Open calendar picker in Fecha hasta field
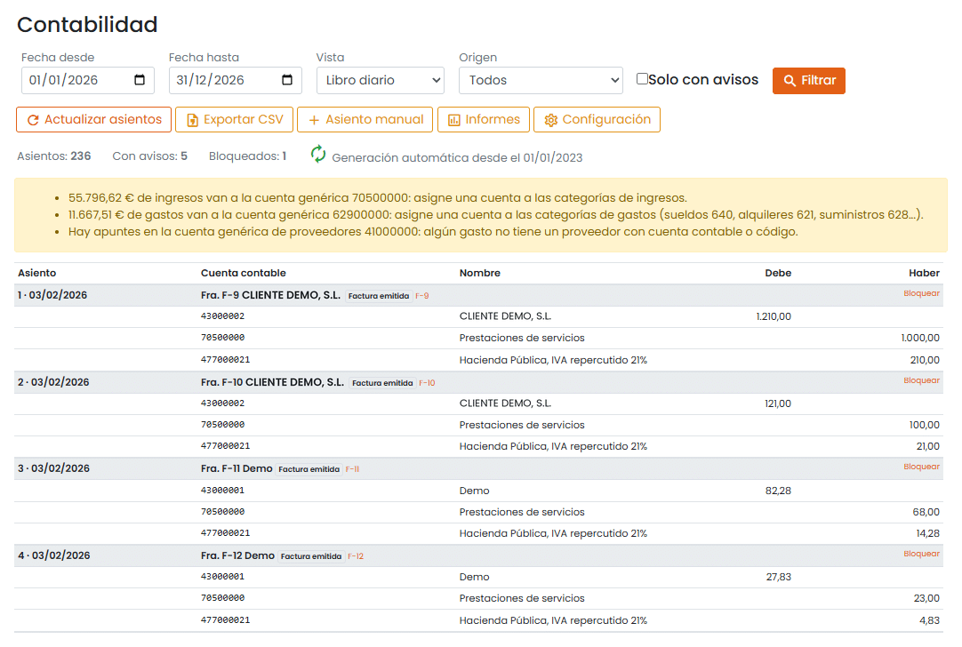This screenshot has height=647, width=962. (287, 80)
